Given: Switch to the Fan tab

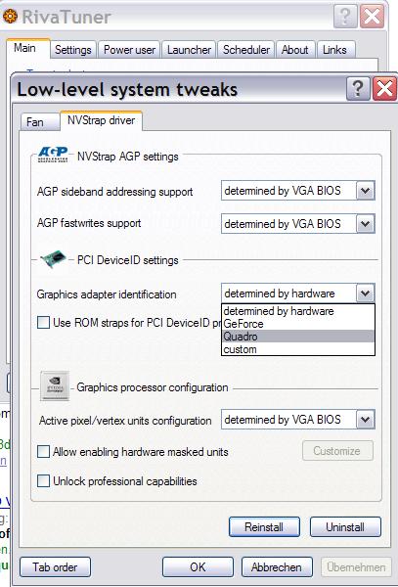Looking at the screenshot, I should coord(35,122).
